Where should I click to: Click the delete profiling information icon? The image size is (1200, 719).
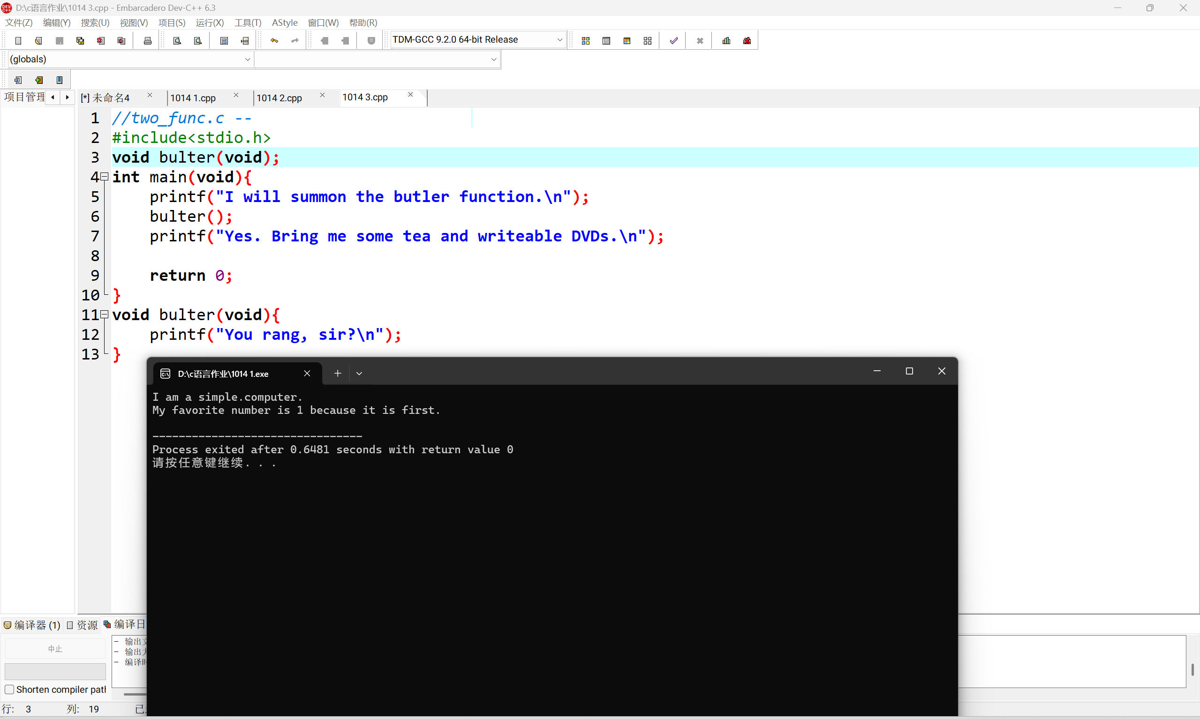click(747, 41)
